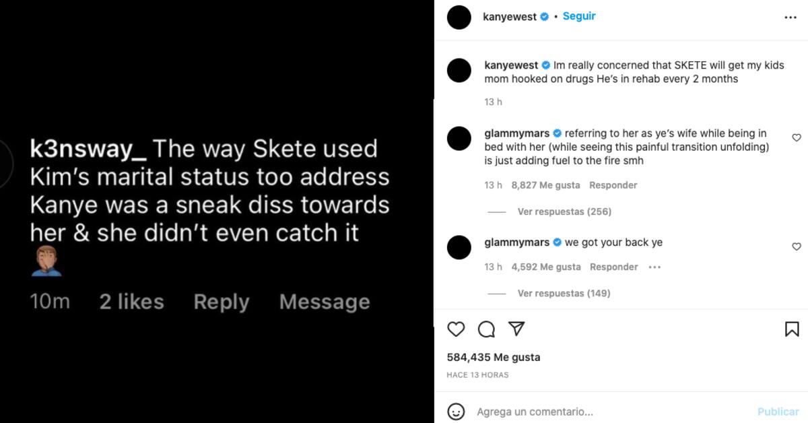
Task: Click the Publicar button
Action: [778, 412]
